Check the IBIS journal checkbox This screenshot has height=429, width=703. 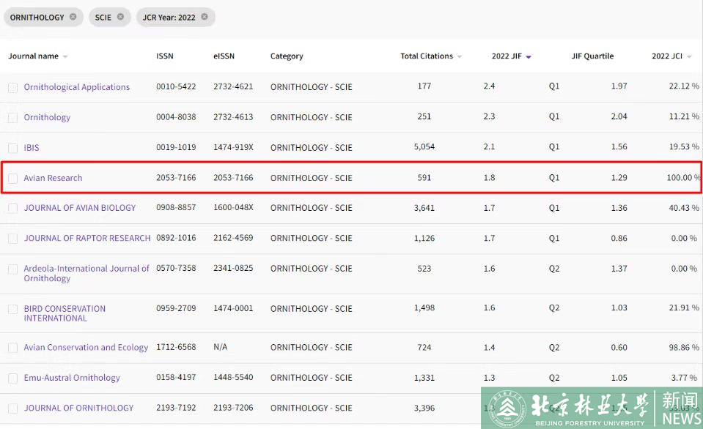pyautogui.click(x=12, y=148)
